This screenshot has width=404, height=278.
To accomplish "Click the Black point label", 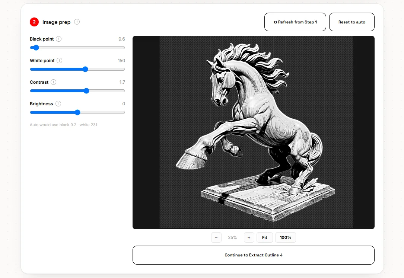I will tap(42, 39).
